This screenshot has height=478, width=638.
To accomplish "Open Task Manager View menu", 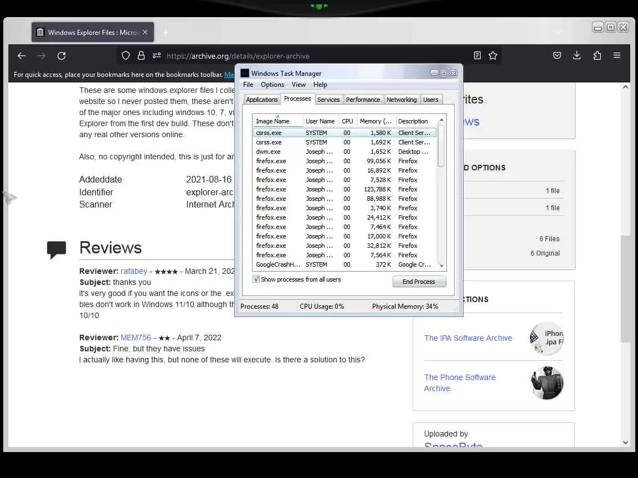I will click(299, 85).
